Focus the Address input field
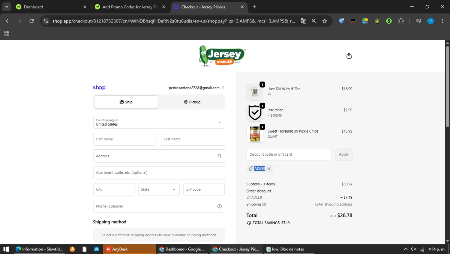Viewport: 450px width, 254px height. click(x=159, y=156)
